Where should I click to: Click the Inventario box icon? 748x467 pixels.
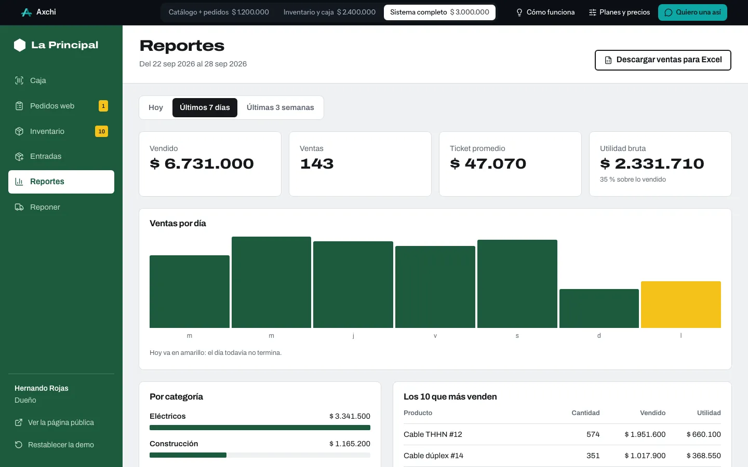(19, 131)
